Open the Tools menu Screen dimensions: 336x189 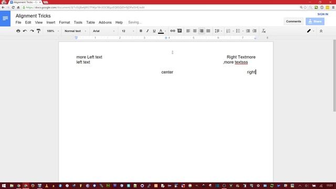click(x=78, y=22)
